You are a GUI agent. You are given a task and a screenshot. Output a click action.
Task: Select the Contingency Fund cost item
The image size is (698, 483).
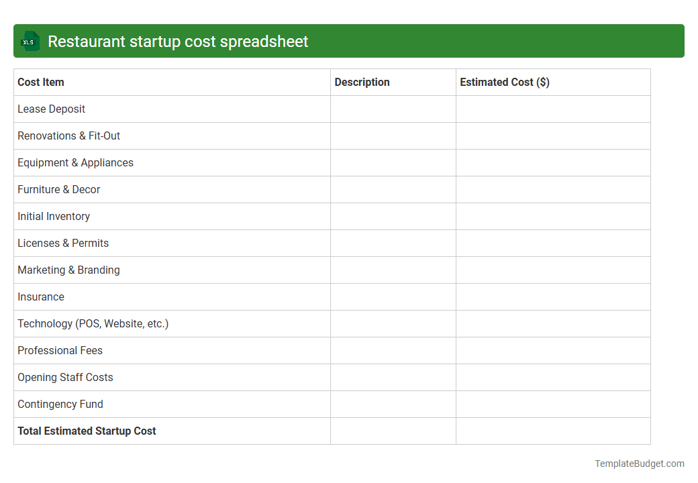point(60,404)
